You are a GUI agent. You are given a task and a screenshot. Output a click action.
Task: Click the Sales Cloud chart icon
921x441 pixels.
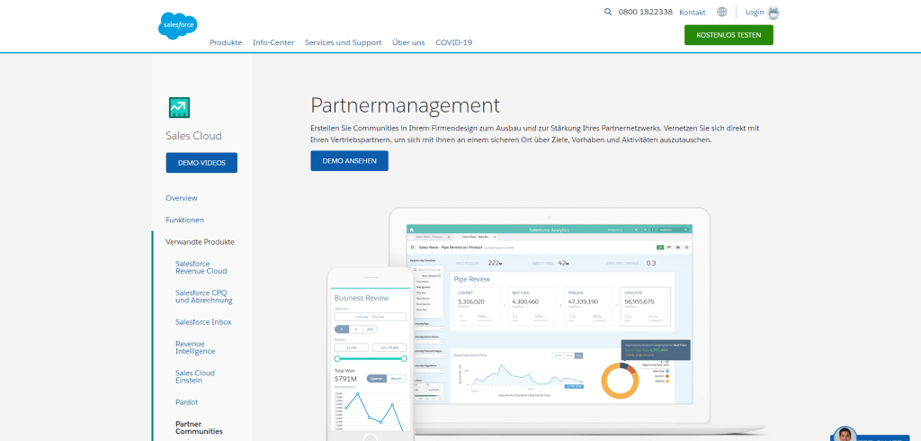(179, 108)
